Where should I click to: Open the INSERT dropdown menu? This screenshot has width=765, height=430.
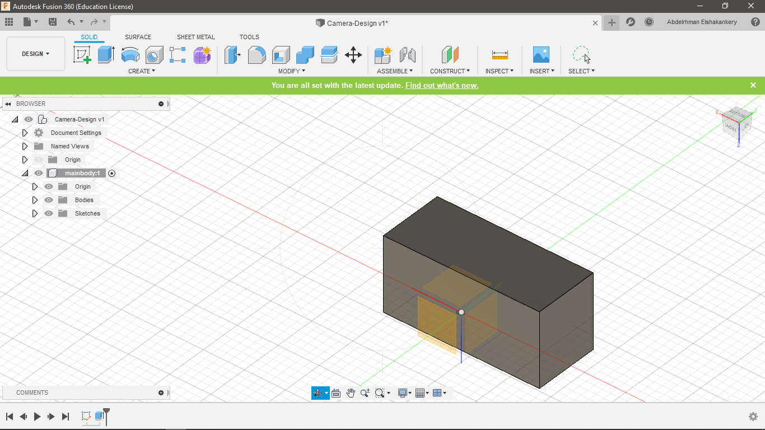pos(542,71)
